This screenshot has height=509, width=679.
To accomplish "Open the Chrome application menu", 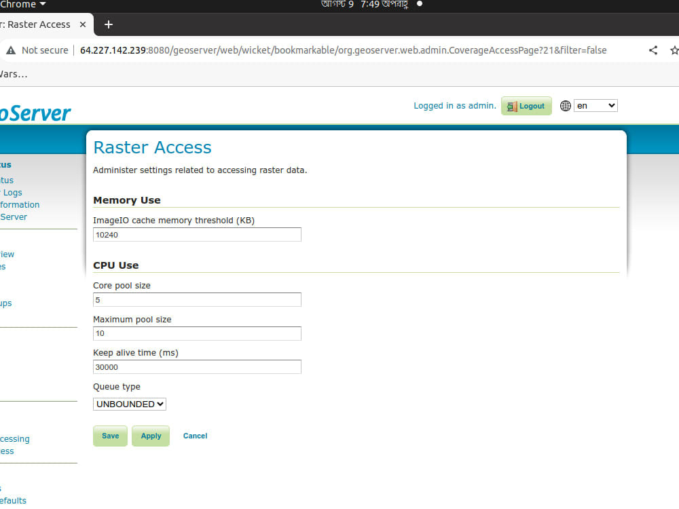I will pos(22,5).
